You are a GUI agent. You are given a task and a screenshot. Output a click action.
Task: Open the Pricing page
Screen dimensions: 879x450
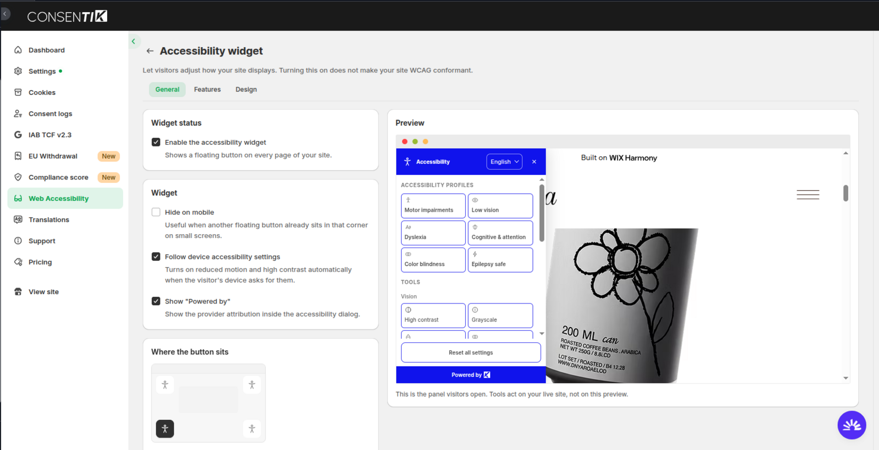coord(65,262)
